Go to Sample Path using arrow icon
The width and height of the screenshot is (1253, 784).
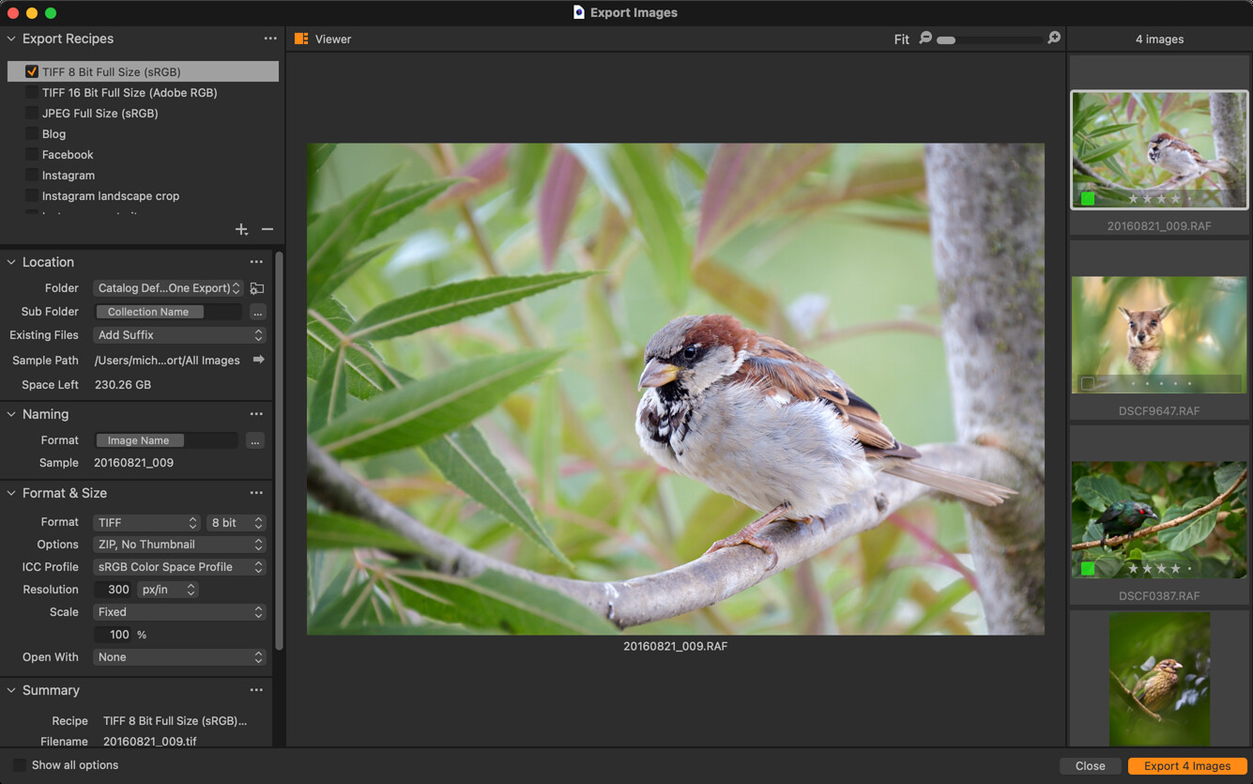click(x=258, y=360)
